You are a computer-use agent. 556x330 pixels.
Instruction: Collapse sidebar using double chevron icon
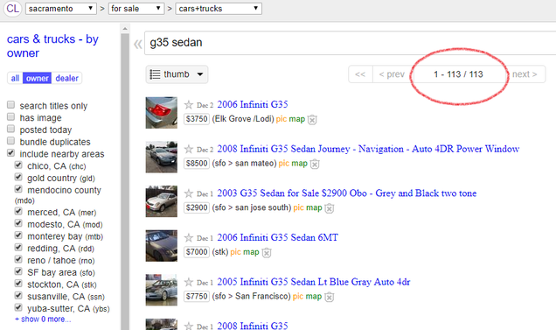pos(138,44)
